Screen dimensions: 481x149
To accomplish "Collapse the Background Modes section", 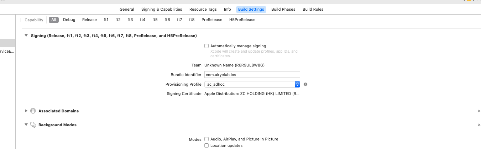I will tap(26, 125).
